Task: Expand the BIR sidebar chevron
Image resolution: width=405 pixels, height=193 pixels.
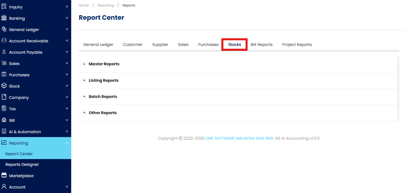Action: [67, 120]
